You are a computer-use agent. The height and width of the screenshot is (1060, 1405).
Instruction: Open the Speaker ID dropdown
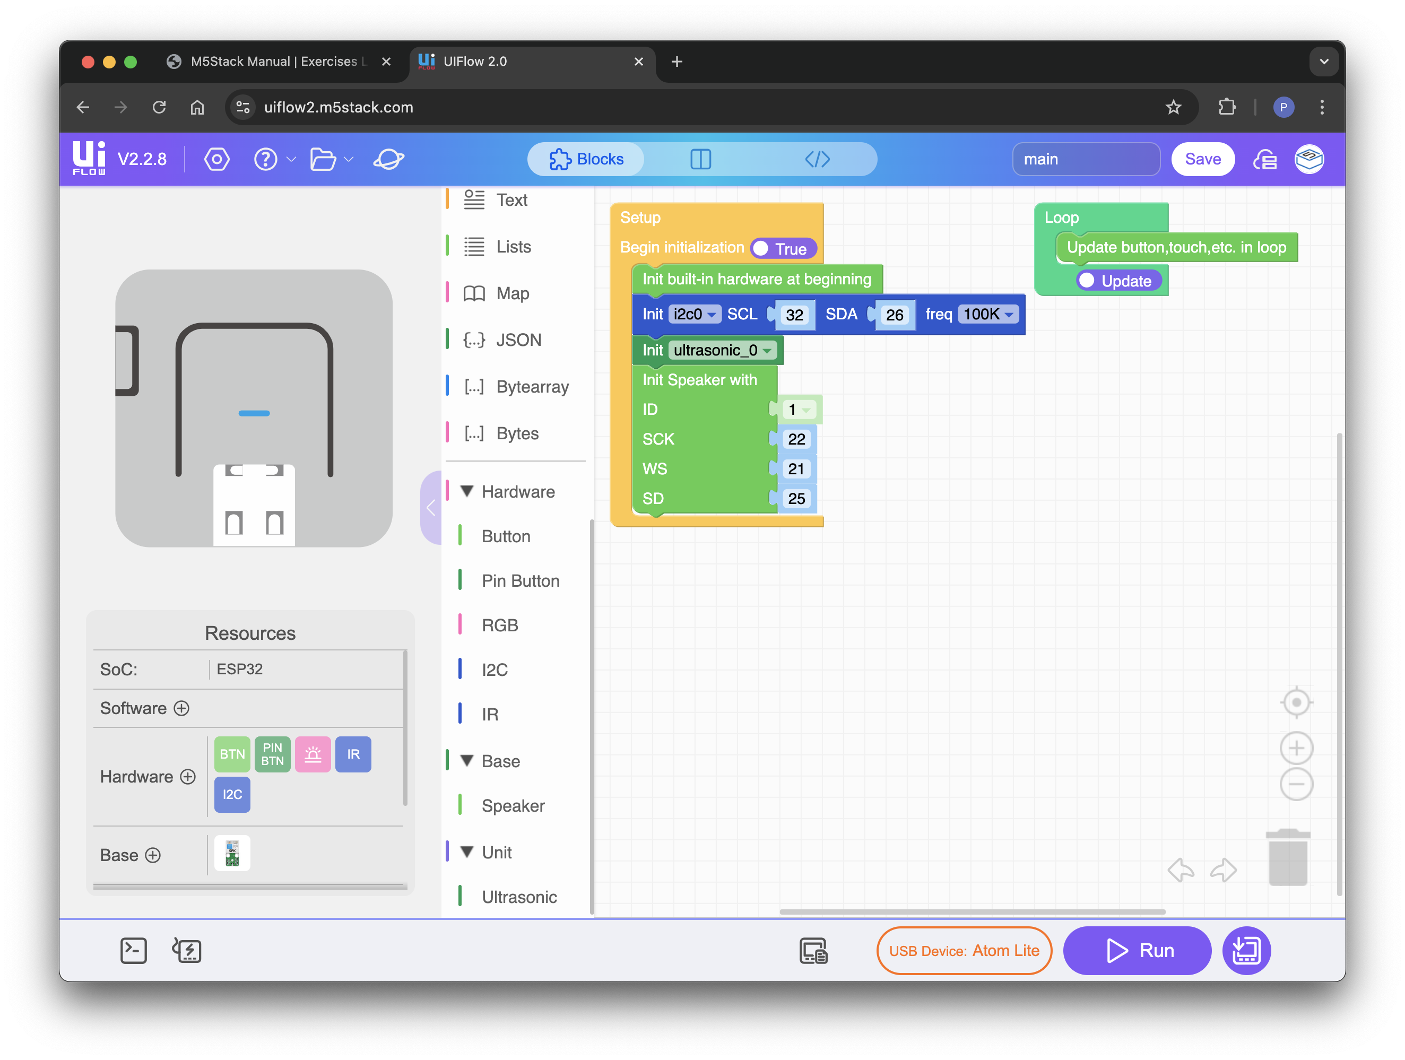[x=799, y=409]
